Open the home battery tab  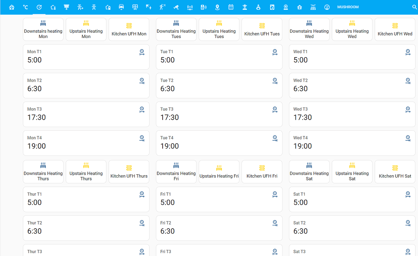tap(108, 7)
